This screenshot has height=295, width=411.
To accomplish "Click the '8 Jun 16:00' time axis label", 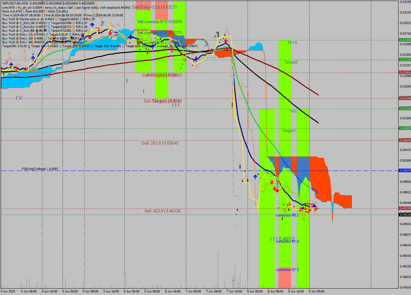I will (x=296, y=291).
